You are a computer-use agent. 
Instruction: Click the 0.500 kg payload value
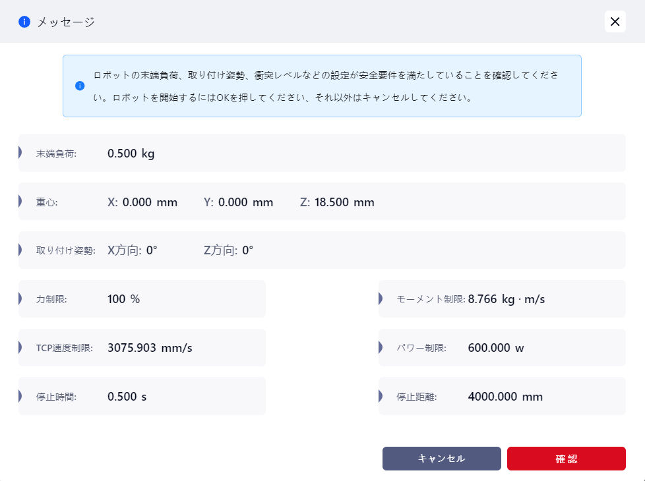click(x=131, y=154)
